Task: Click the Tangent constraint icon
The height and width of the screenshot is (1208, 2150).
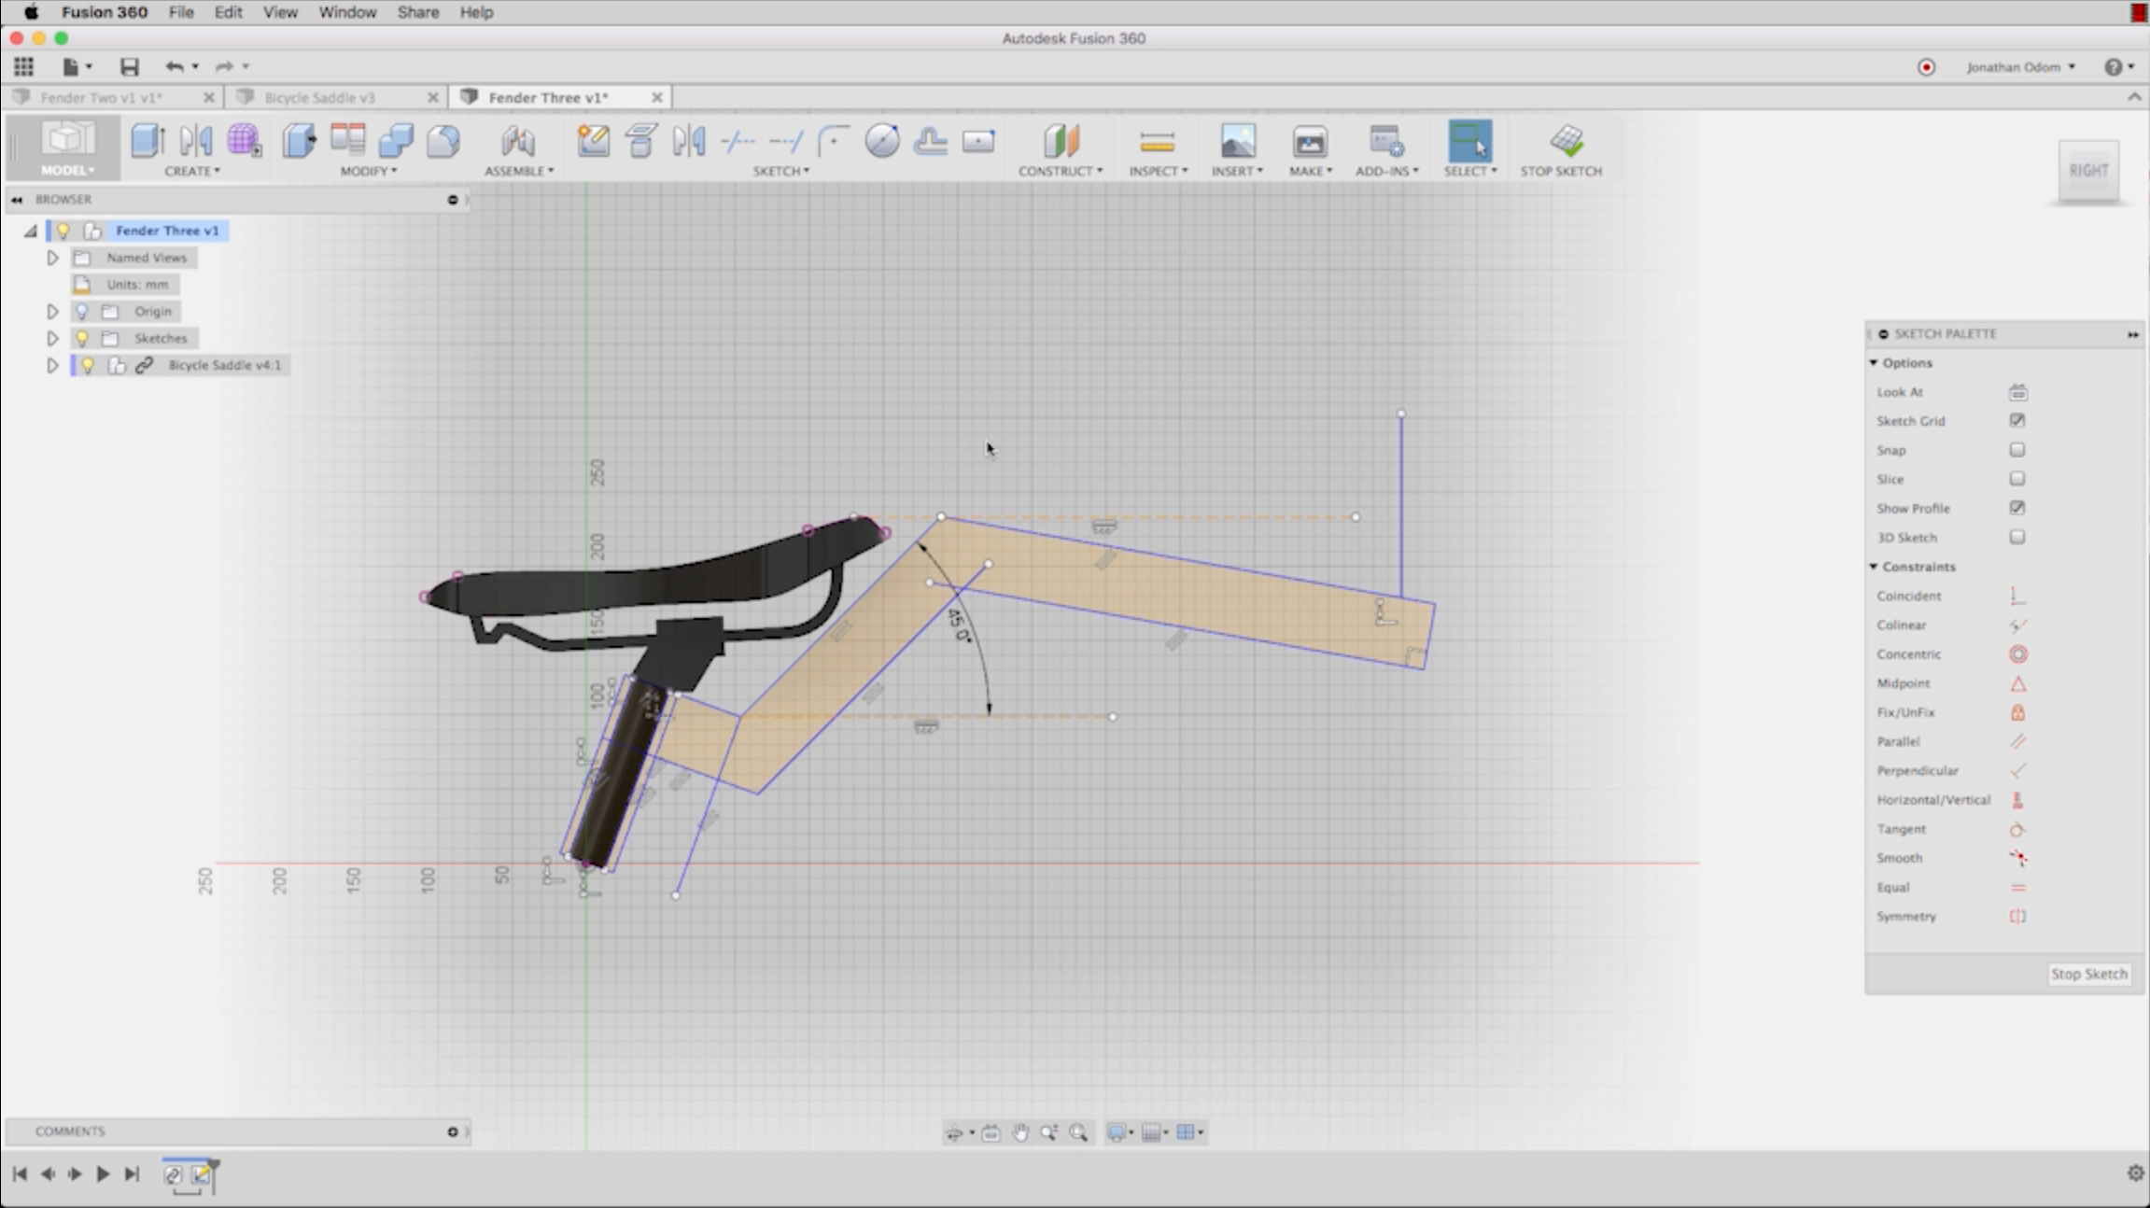Action: tap(2017, 829)
